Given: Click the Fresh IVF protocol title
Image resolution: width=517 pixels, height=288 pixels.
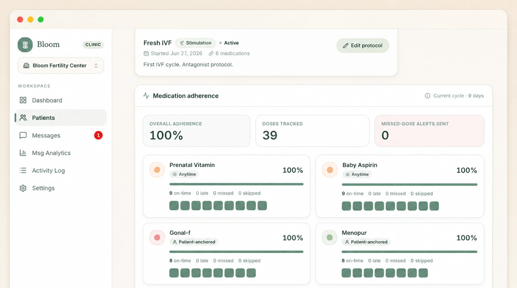Looking at the screenshot, I should coord(158,43).
